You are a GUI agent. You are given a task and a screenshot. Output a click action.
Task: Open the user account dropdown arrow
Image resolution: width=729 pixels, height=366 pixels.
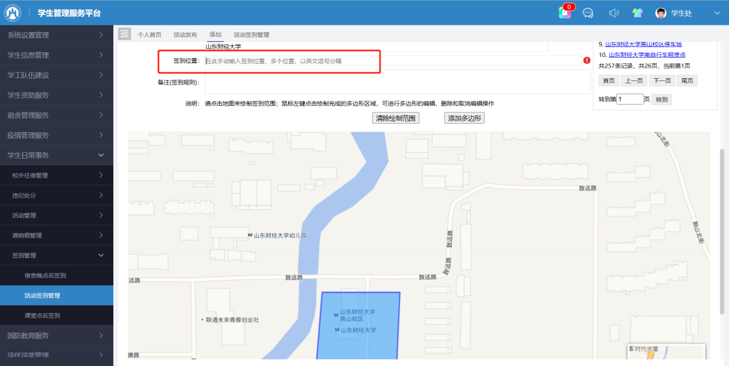point(717,13)
